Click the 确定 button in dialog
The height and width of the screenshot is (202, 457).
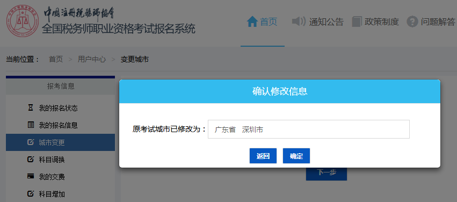click(296, 156)
